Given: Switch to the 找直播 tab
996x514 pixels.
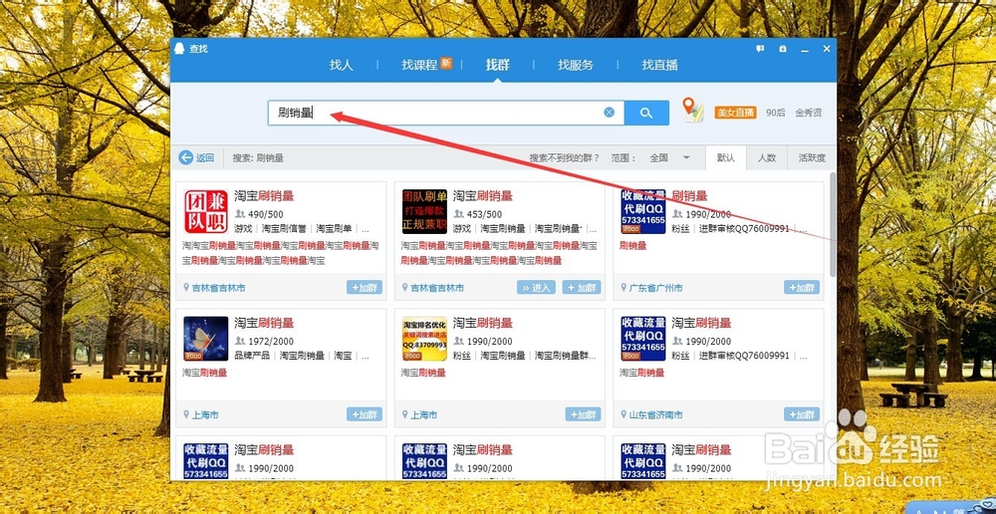Looking at the screenshot, I should pyautogui.click(x=659, y=65).
